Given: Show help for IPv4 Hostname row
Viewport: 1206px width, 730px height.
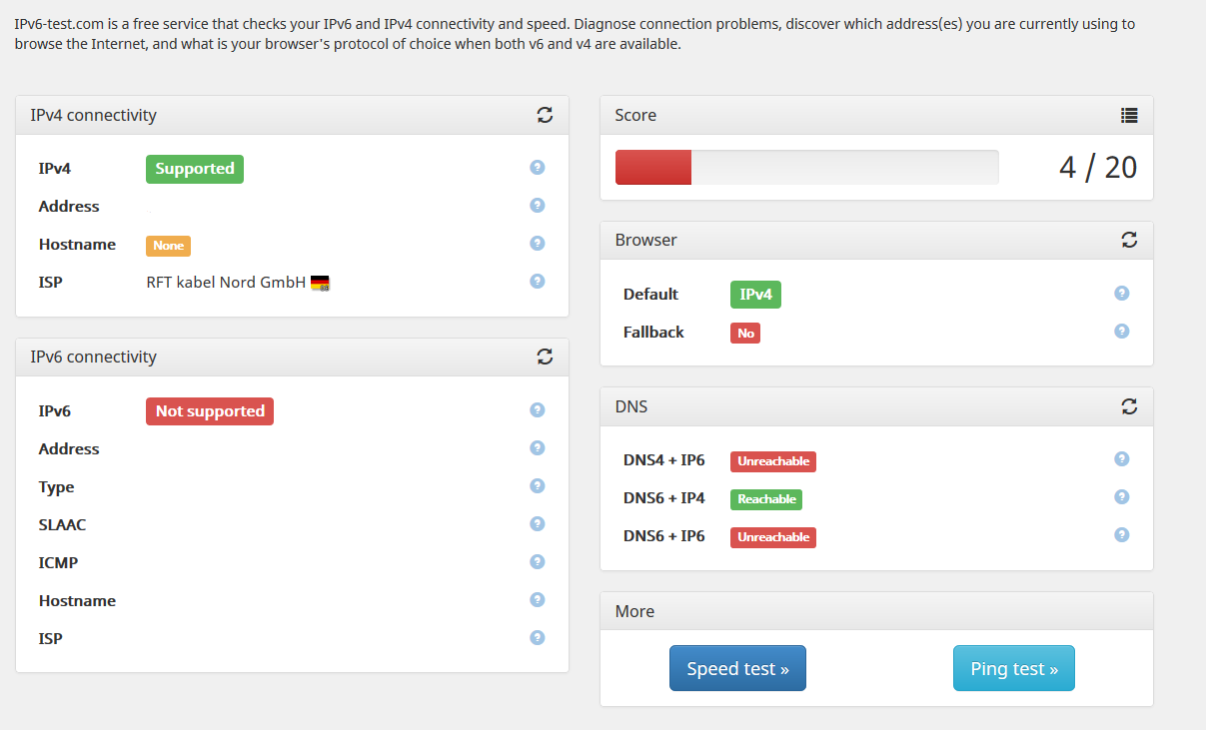Looking at the screenshot, I should pyautogui.click(x=538, y=243).
